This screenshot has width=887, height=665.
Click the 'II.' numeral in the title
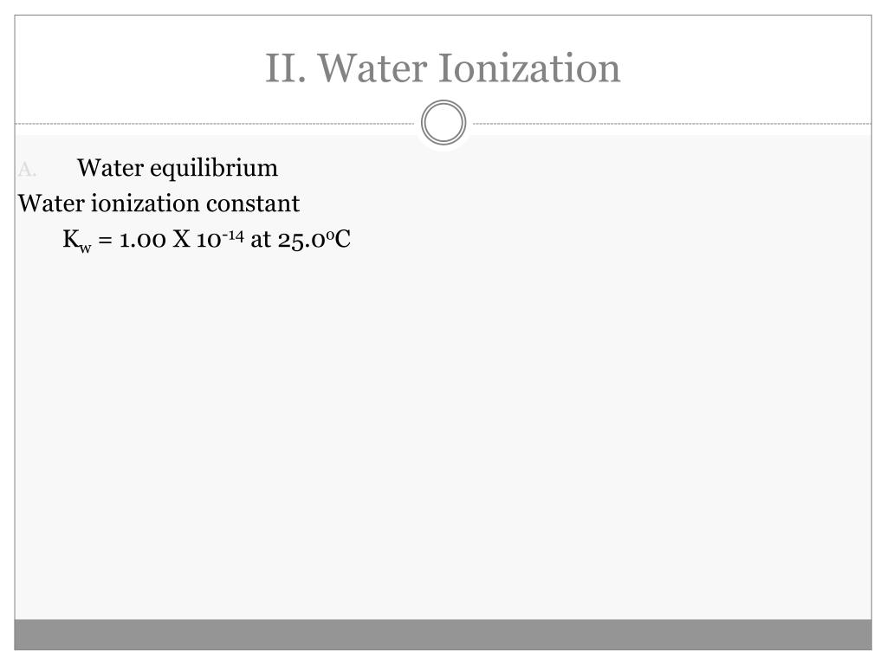(x=286, y=68)
